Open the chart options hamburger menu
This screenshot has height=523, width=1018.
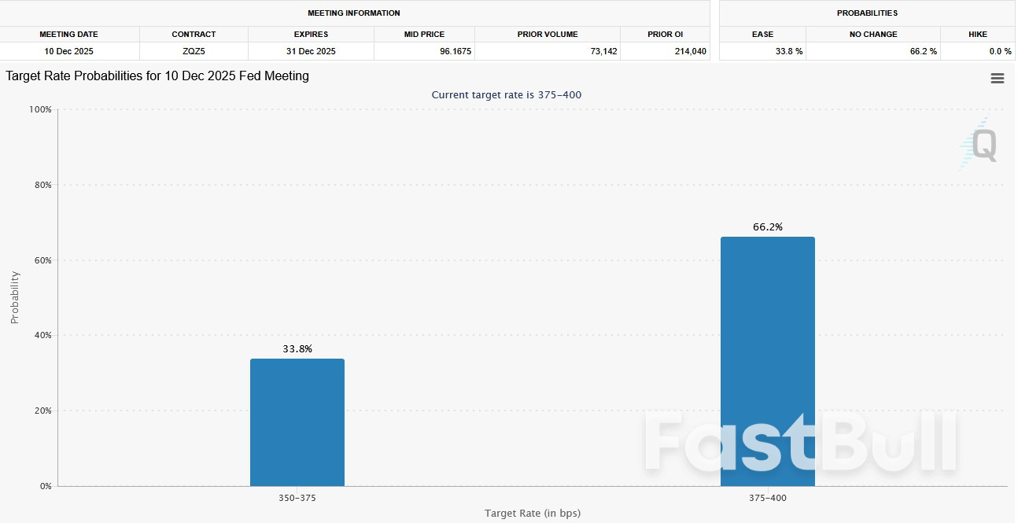pos(997,78)
